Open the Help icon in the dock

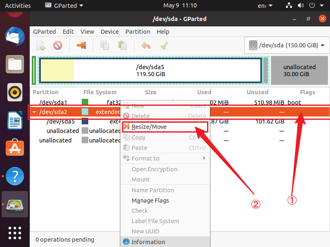15,176
